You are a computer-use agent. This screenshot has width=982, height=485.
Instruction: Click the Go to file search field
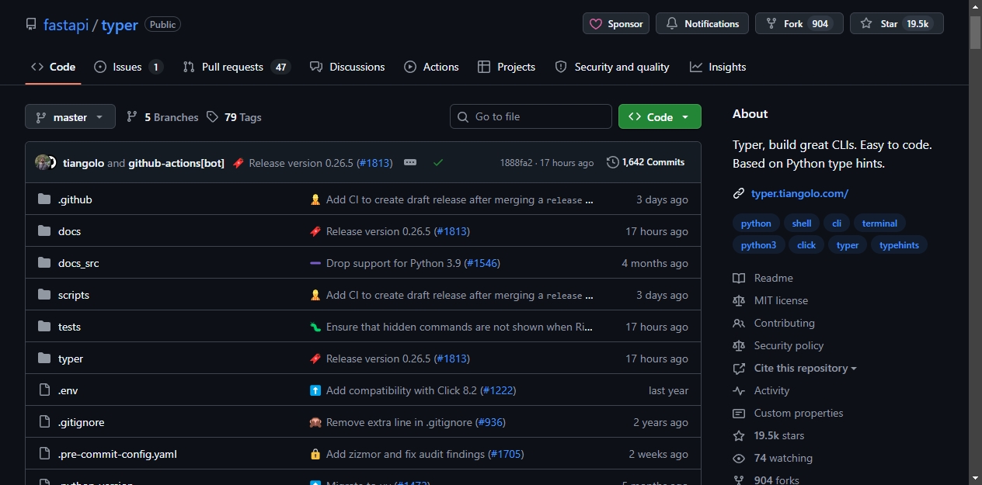531,116
